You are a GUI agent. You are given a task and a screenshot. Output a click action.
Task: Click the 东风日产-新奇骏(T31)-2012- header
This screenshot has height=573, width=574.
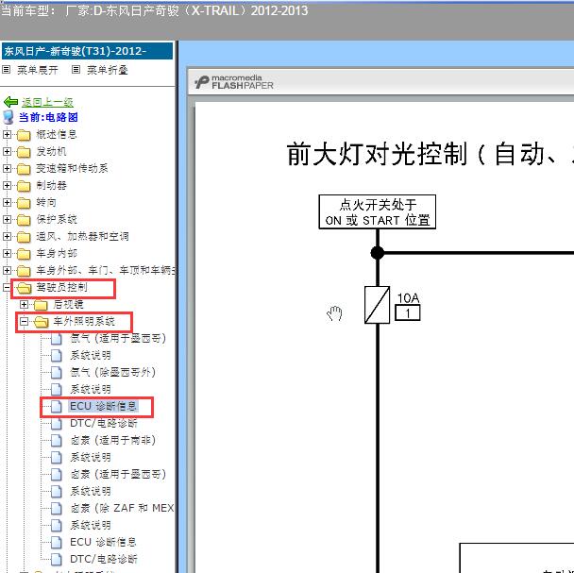tap(87, 51)
